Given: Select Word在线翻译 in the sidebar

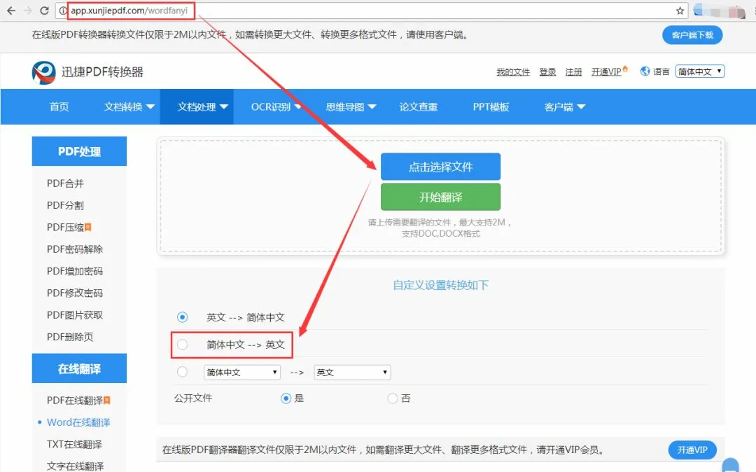Looking at the screenshot, I should pos(78,422).
